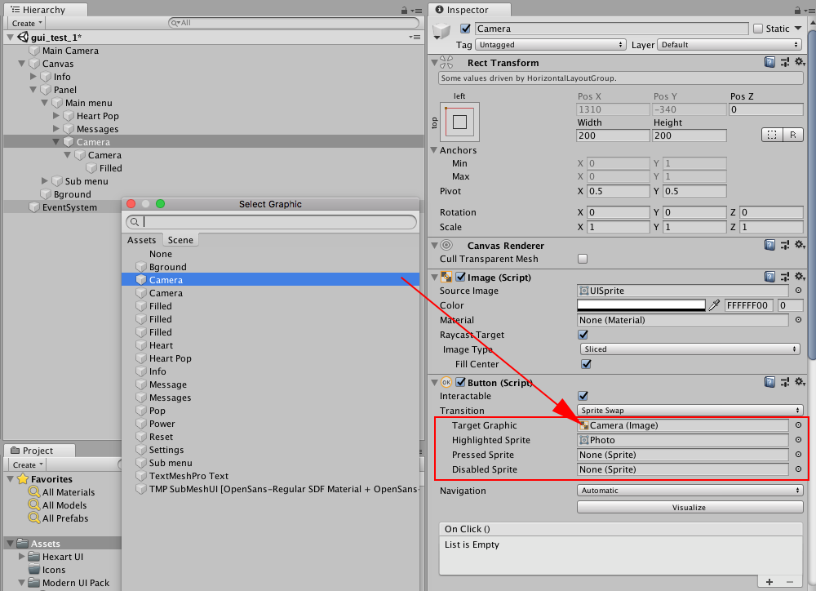Open the Transition dropdown set to Sprite Swap
Image resolution: width=816 pixels, height=591 pixels.
pos(690,411)
